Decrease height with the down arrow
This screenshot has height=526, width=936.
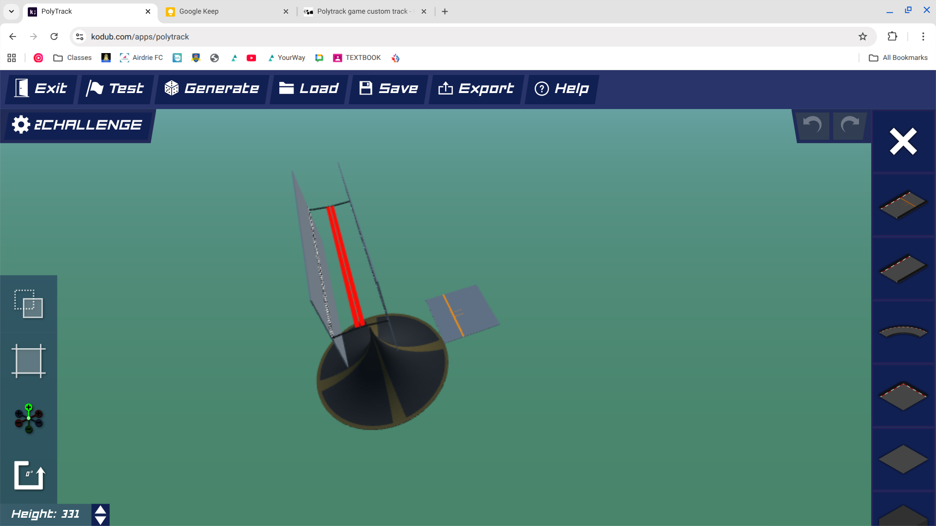pos(100,520)
